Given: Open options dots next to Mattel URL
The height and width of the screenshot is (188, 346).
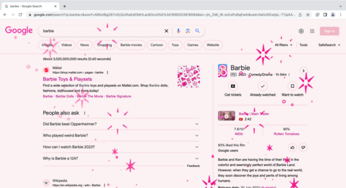Looking at the screenshot, I should pos(107,73).
